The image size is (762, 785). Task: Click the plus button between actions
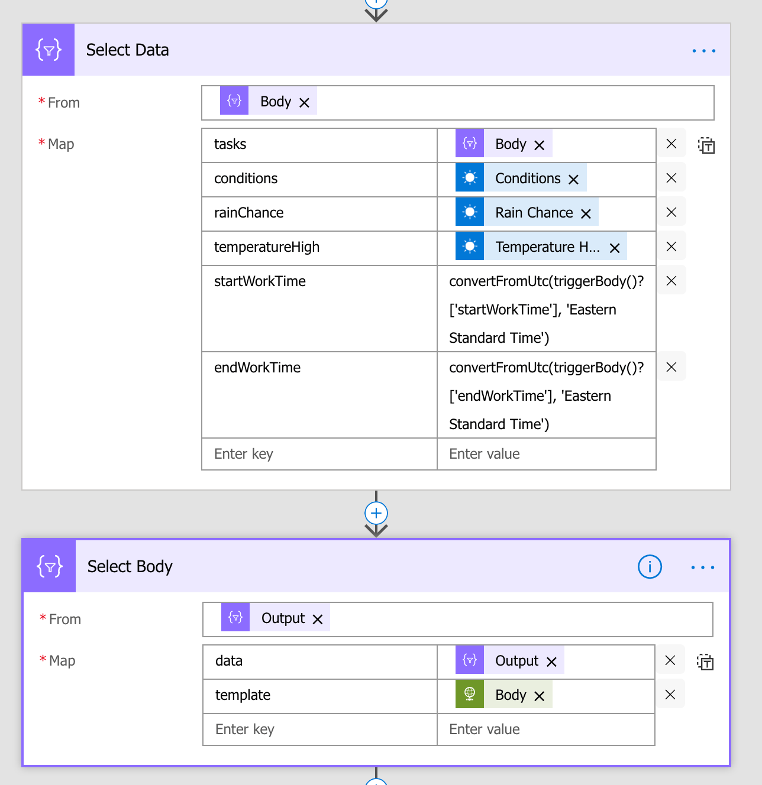pos(376,512)
